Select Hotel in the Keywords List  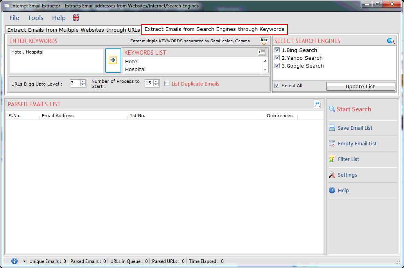click(132, 61)
